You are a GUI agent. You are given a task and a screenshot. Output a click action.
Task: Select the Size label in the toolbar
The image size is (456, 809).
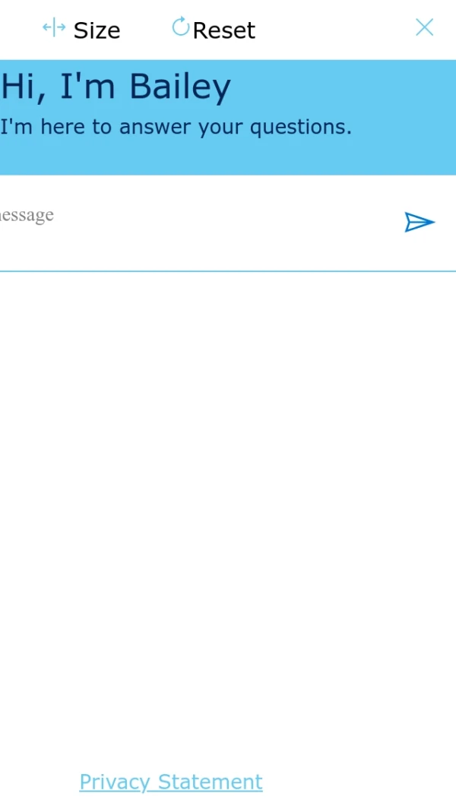(x=97, y=30)
